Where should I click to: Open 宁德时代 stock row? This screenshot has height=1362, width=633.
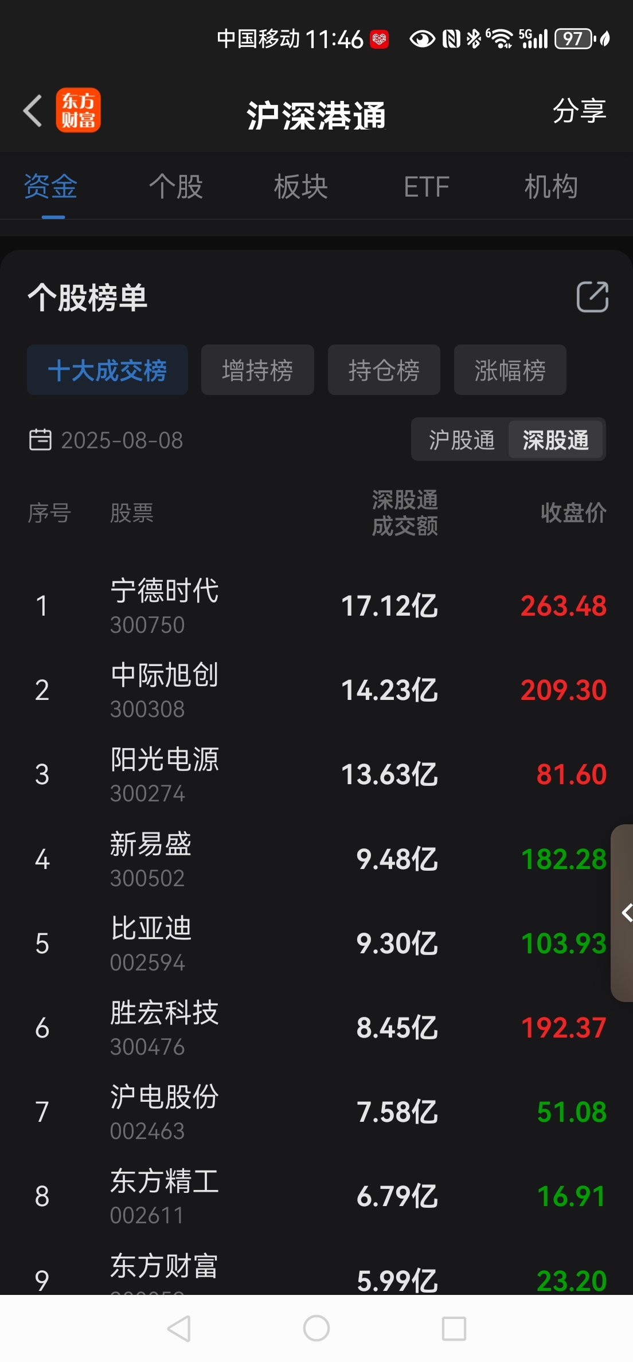(x=316, y=606)
